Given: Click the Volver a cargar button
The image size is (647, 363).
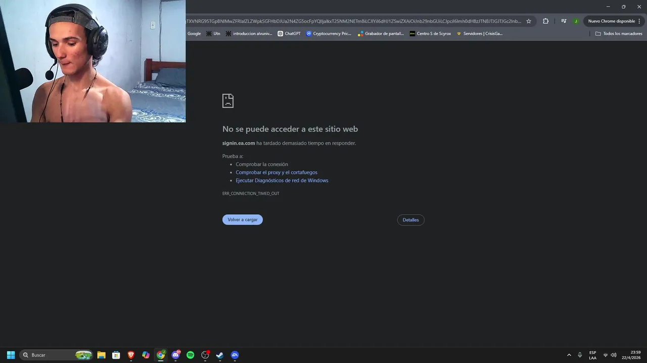Looking at the screenshot, I should click(243, 220).
